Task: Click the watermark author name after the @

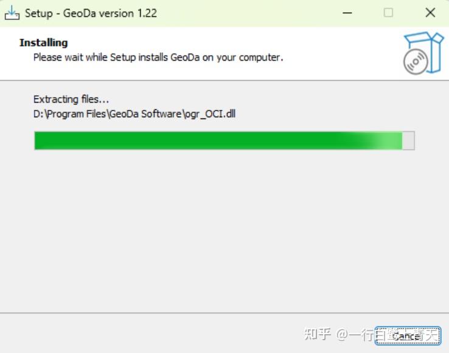Action: [362, 334]
